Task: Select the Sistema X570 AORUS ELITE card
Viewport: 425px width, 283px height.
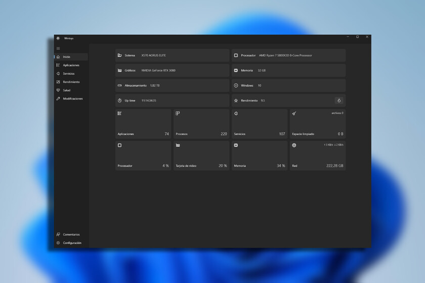Action: [x=172, y=55]
